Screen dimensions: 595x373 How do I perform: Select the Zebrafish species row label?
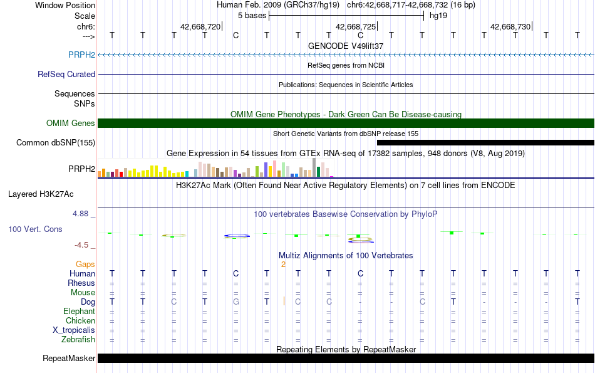point(78,339)
